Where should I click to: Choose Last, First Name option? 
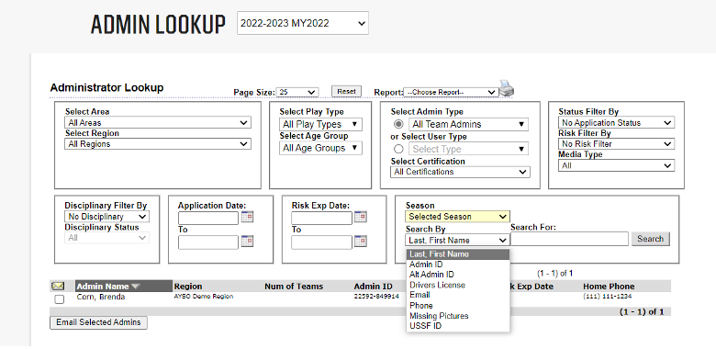click(x=457, y=254)
